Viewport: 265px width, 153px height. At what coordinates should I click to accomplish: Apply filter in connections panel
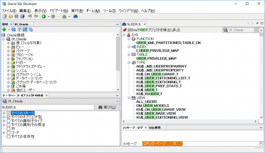pos(19,30)
